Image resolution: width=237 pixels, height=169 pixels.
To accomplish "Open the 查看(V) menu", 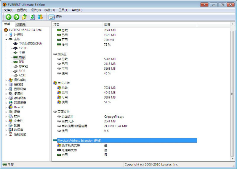I will 22,10.
